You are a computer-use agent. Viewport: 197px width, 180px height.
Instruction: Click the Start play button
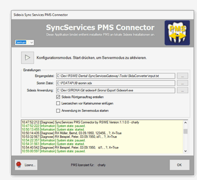(28, 58)
